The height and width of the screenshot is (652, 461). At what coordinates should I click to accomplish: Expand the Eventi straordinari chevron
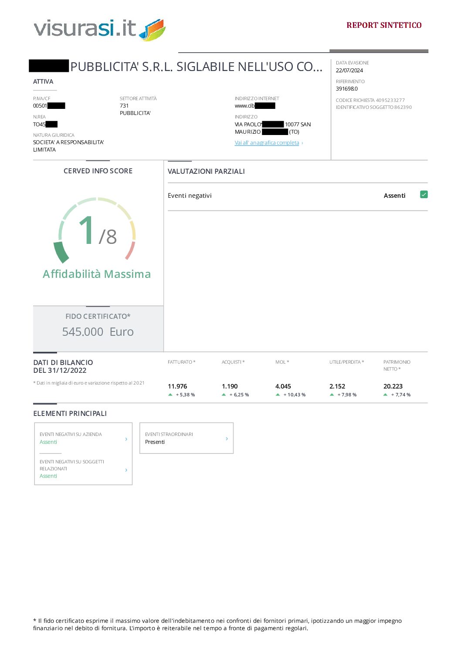pyautogui.click(x=227, y=439)
